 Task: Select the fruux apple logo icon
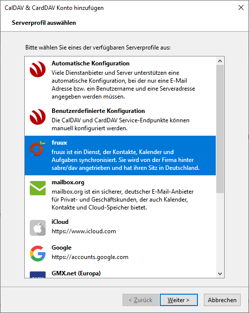(37, 148)
